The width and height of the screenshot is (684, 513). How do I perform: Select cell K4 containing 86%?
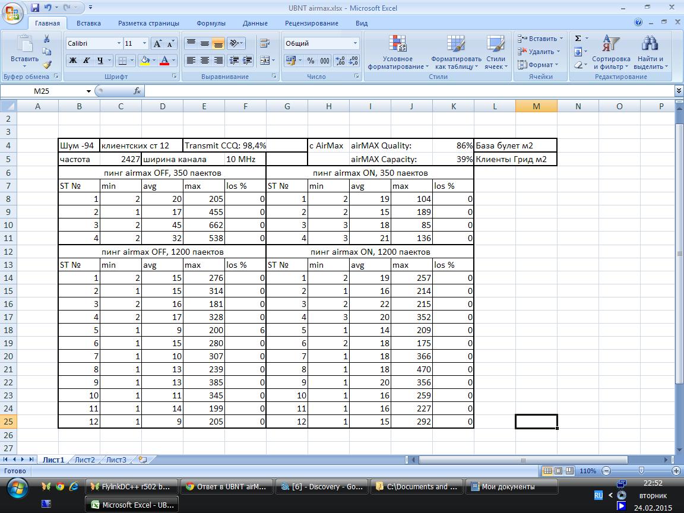453,145
